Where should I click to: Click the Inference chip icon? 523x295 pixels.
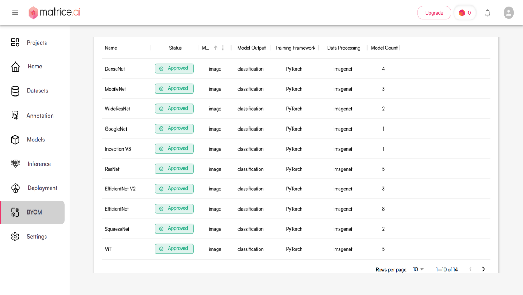[15, 164]
